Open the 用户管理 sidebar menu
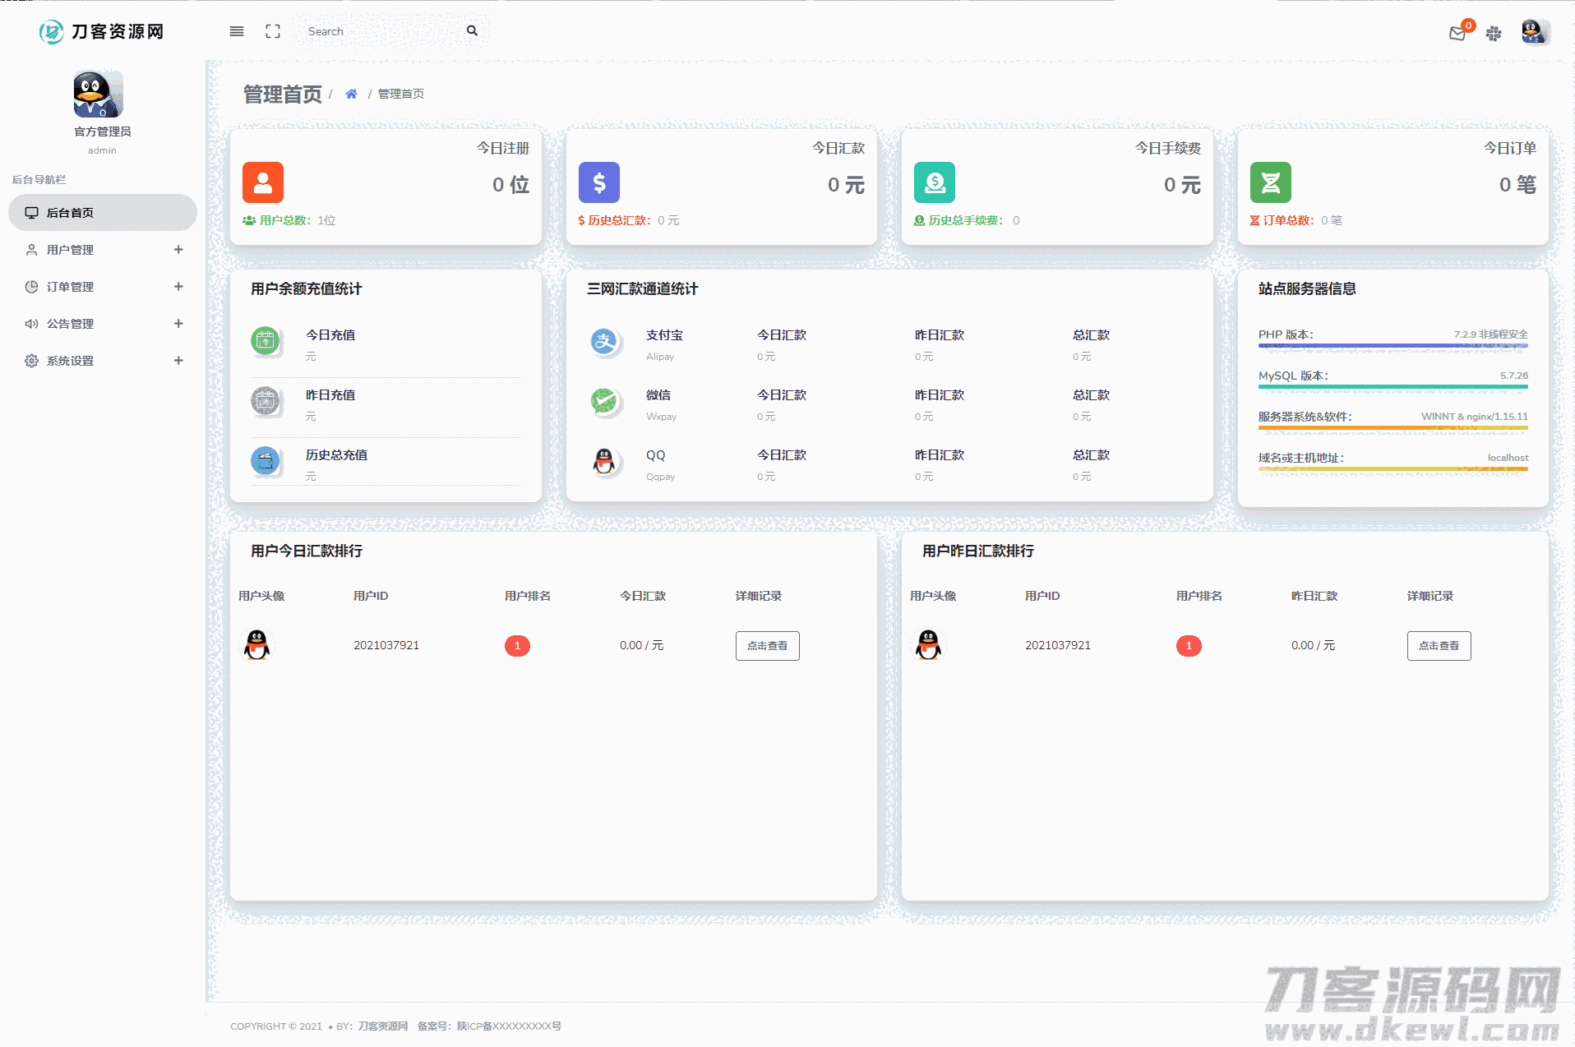This screenshot has height=1047, width=1575. click(103, 250)
